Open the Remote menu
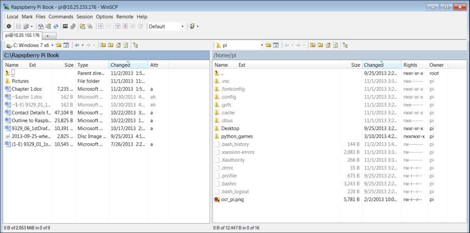Viewport: 470px width, 233px height. (125, 17)
